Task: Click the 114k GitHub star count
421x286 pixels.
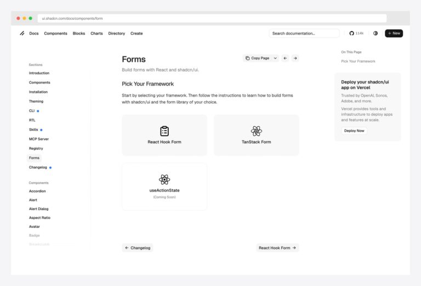Action: click(x=359, y=33)
